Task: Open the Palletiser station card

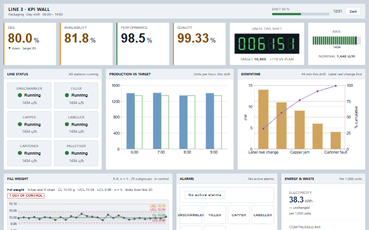Action: tap(76, 154)
